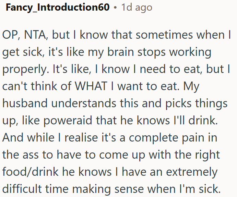Click the word "poweraid" in the comment

click(x=68, y=121)
